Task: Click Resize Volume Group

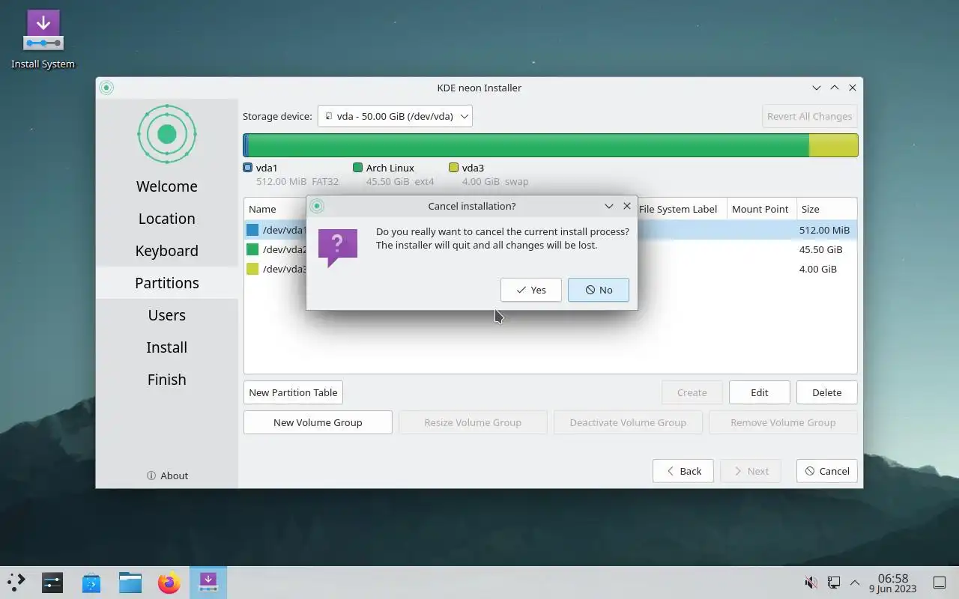Action: 473,422
